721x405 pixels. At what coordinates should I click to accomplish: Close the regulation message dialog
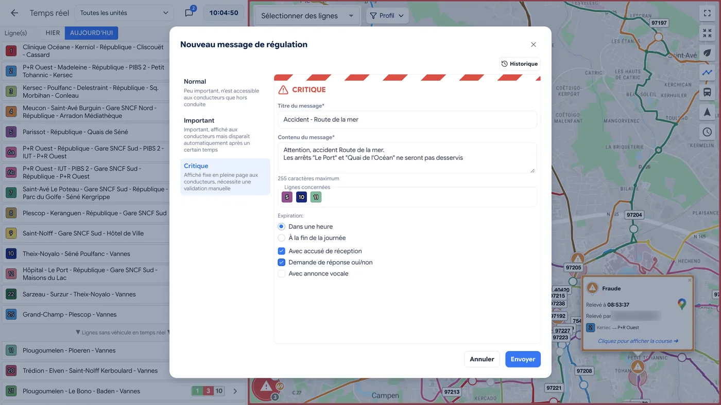534,45
